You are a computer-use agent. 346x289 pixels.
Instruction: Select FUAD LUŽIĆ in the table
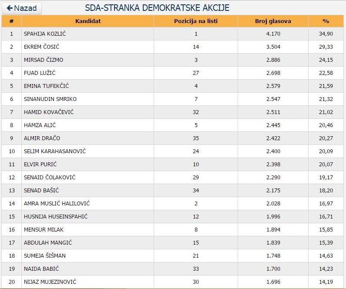coord(40,73)
